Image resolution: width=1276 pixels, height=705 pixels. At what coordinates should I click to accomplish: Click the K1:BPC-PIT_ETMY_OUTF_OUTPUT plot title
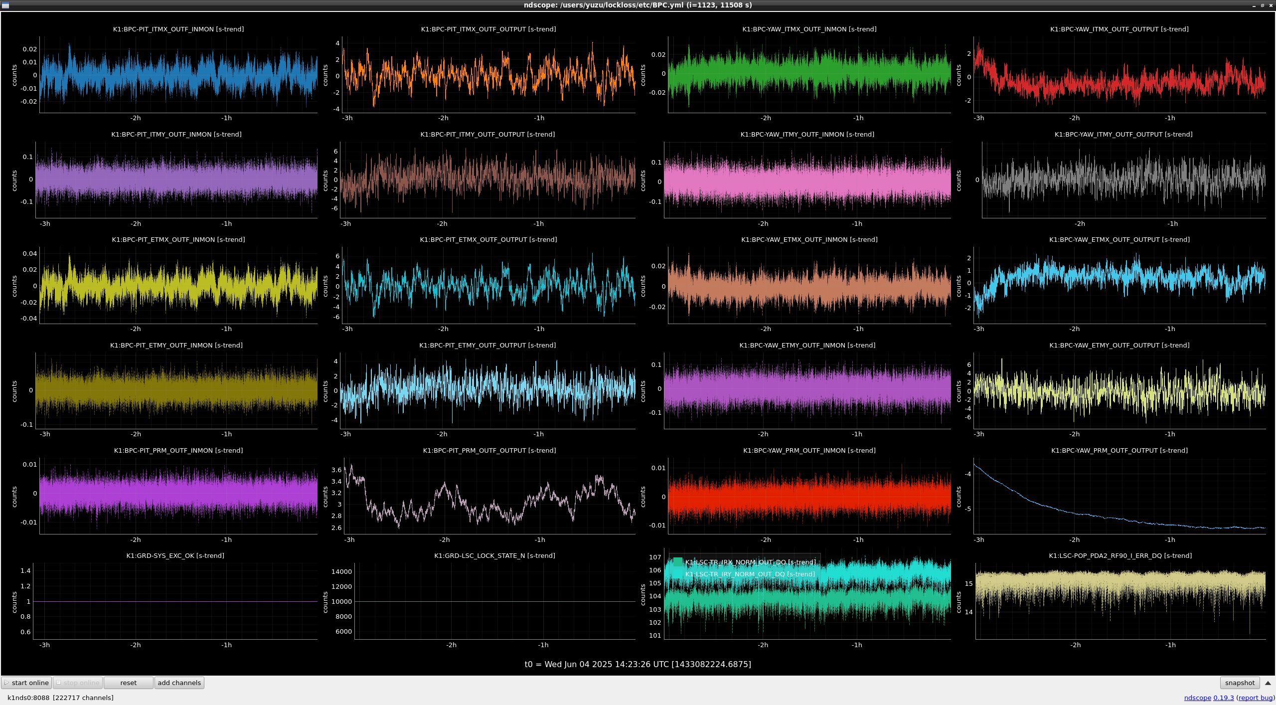pos(487,345)
